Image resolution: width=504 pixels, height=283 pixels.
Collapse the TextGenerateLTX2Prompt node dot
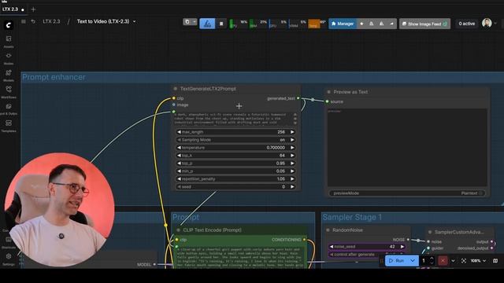(x=175, y=89)
